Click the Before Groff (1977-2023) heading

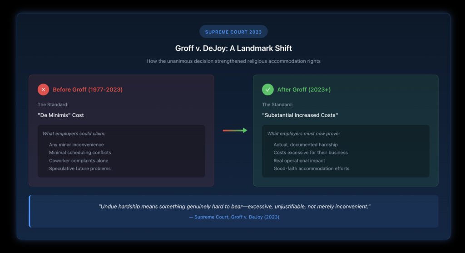87,89
